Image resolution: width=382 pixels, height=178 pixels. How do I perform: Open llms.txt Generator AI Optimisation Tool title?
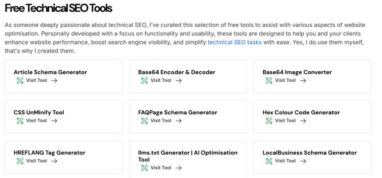click(x=188, y=156)
